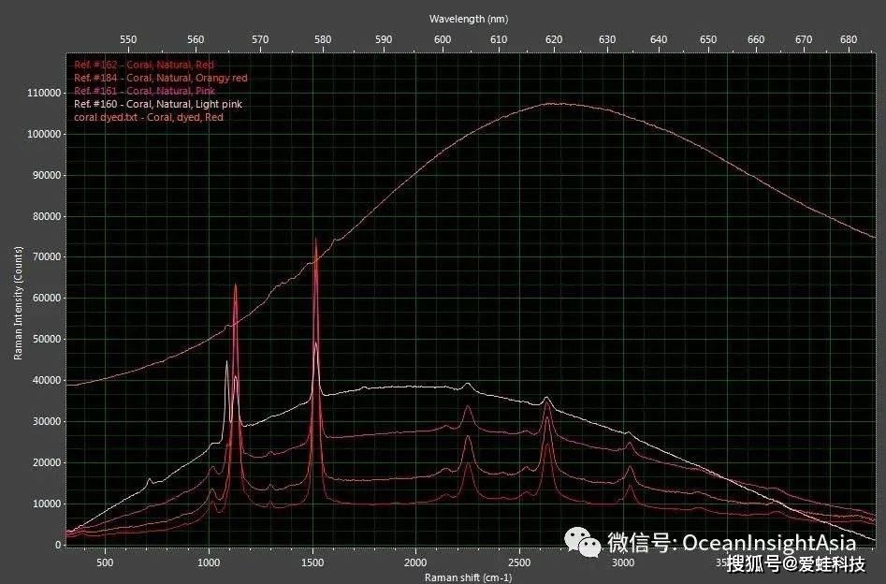Click the 3000 tick on Raman shift axis
The width and height of the screenshot is (886, 584).
pos(622,562)
